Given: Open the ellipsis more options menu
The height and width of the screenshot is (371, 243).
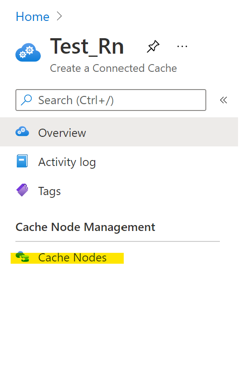Looking at the screenshot, I should click(x=182, y=46).
